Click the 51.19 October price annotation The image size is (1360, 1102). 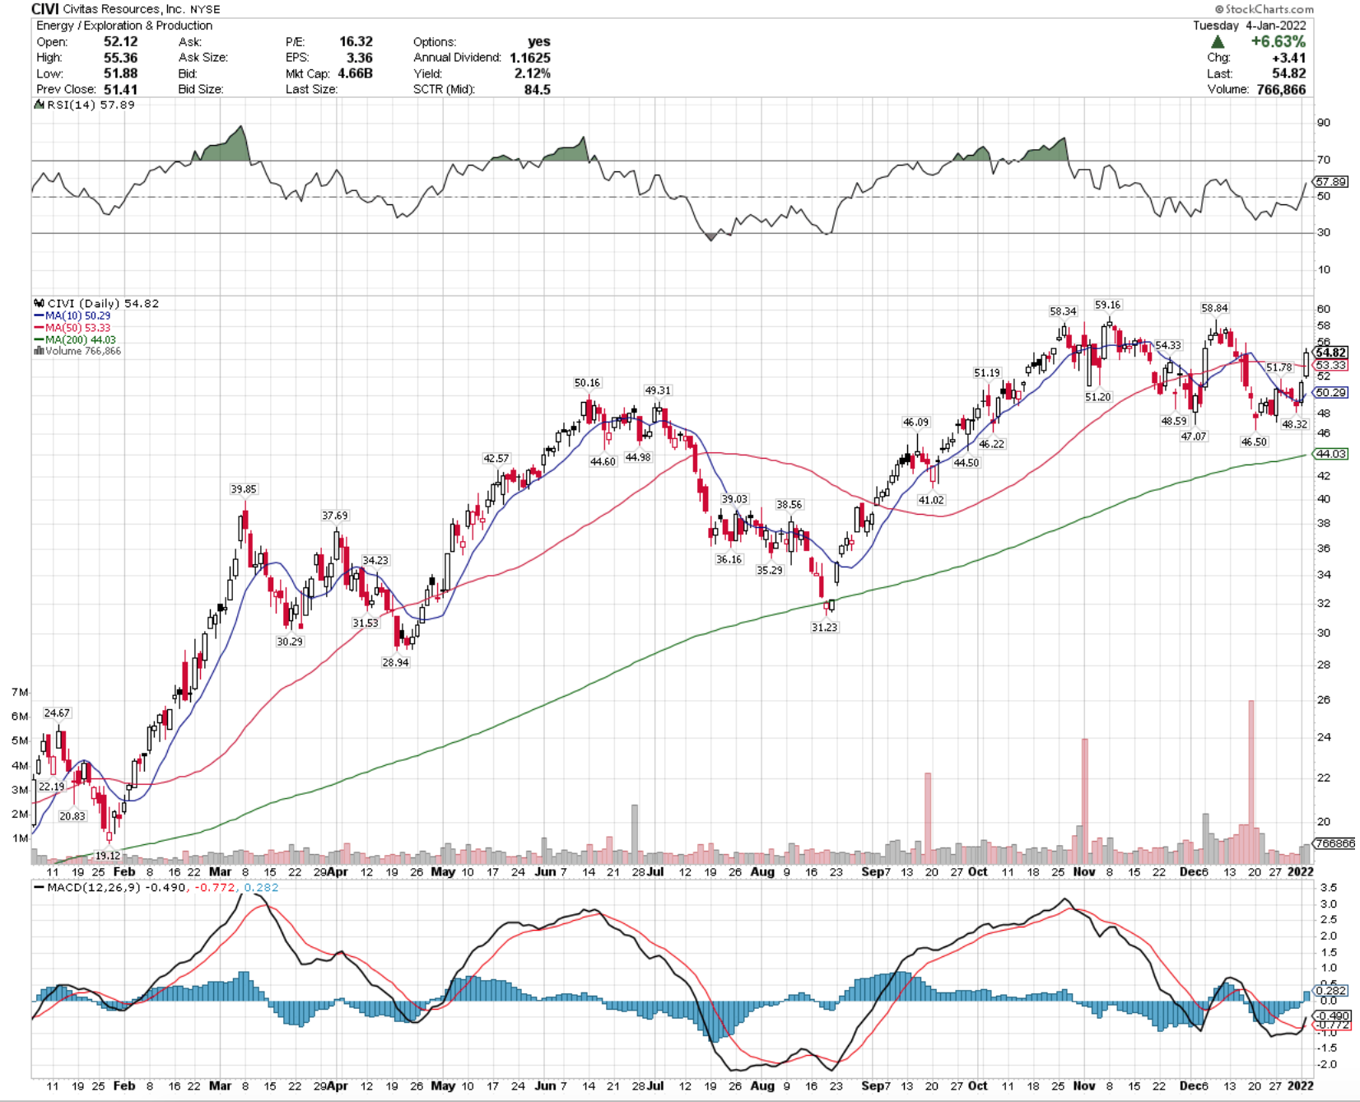pos(987,373)
